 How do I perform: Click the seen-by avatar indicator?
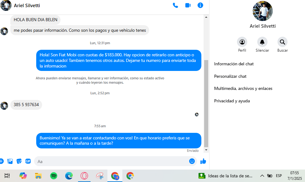click(x=197, y=114)
